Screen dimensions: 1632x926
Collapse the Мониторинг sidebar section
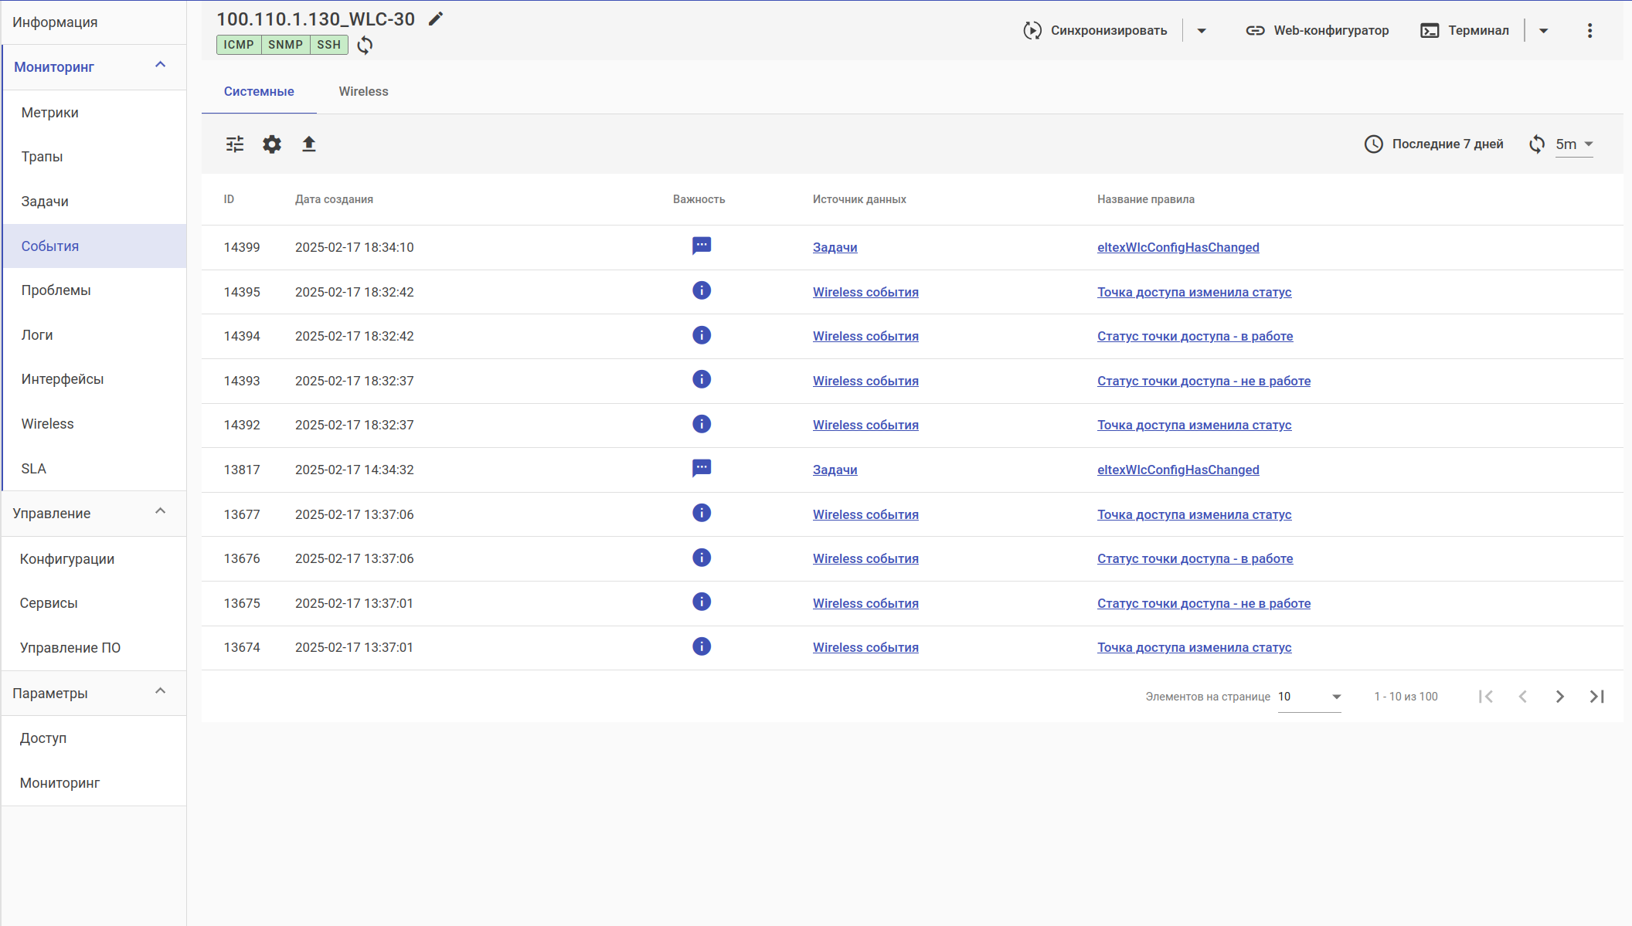161,66
